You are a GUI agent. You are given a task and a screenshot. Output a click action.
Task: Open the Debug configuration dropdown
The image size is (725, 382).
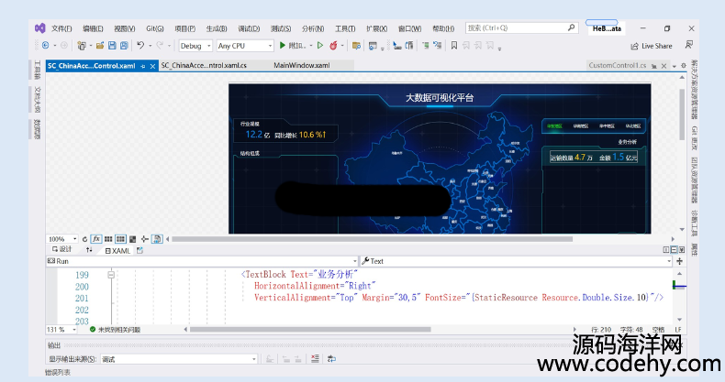(195, 45)
